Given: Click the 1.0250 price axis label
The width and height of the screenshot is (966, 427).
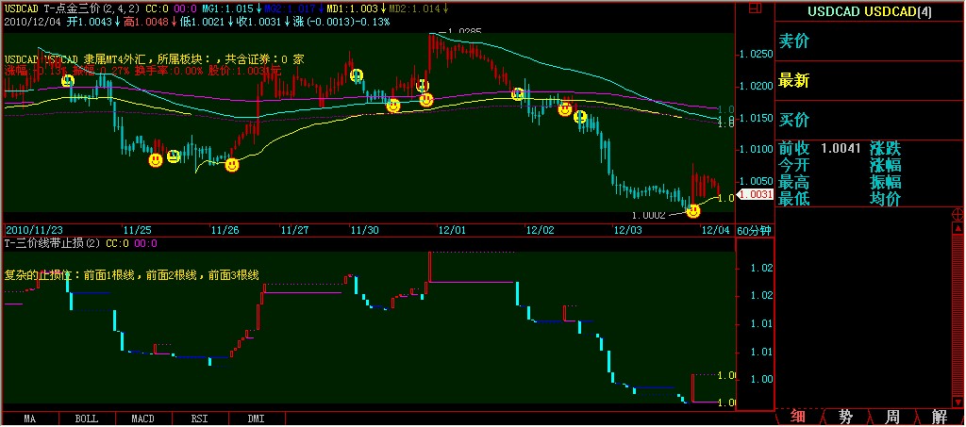Looking at the screenshot, I should [x=756, y=55].
